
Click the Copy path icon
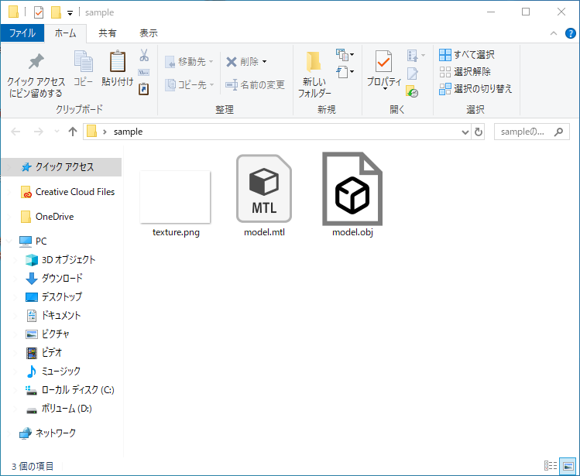(x=143, y=72)
